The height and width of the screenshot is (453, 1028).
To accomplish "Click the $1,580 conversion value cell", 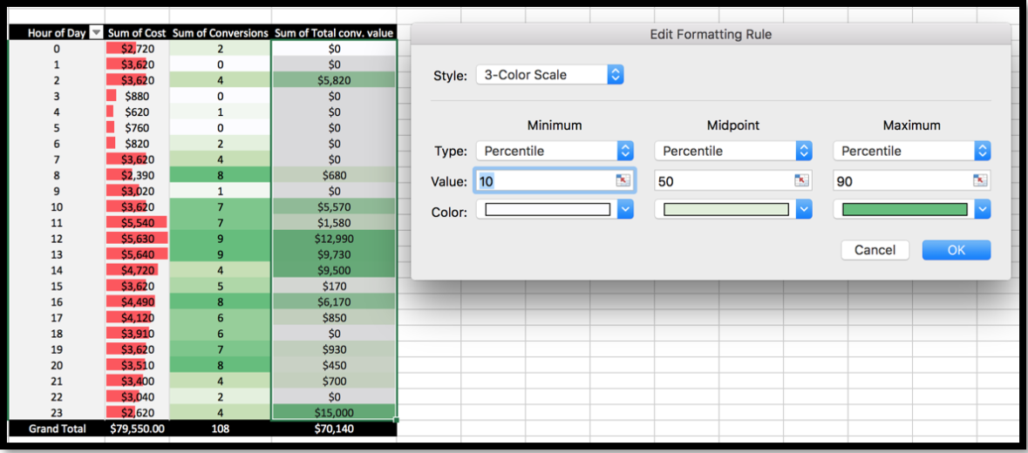I will pyautogui.click(x=334, y=222).
